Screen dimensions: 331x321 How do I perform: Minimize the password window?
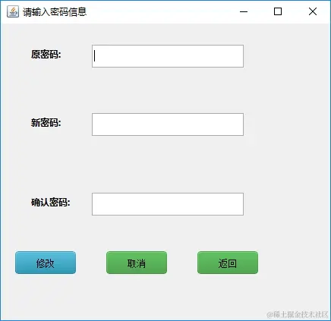[244, 11]
